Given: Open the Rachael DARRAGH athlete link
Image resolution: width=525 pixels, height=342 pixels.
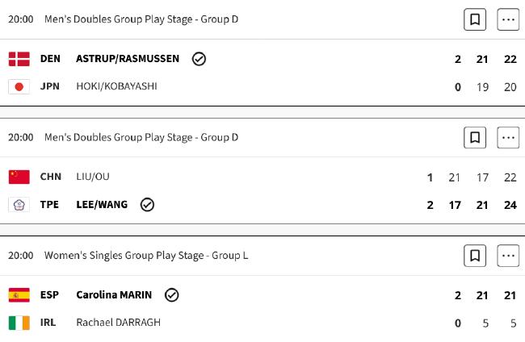Looking at the screenshot, I should [x=118, y=323].
